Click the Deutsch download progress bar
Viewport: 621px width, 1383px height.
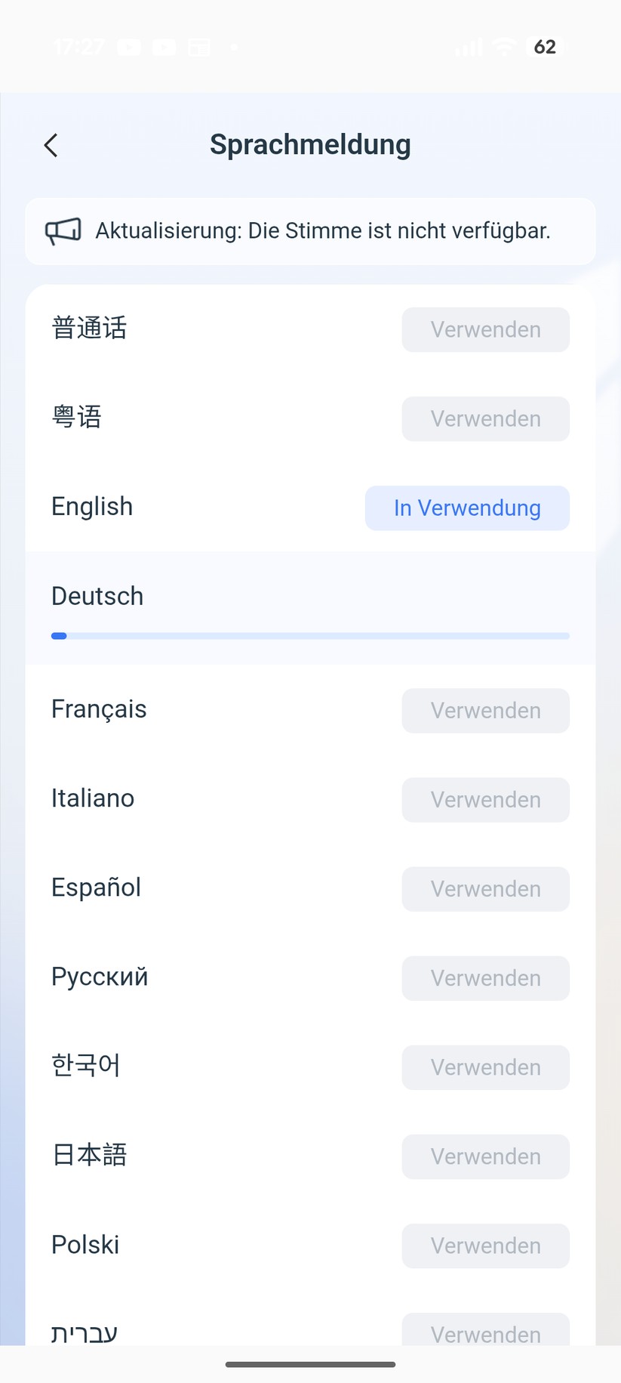point(309,635)
